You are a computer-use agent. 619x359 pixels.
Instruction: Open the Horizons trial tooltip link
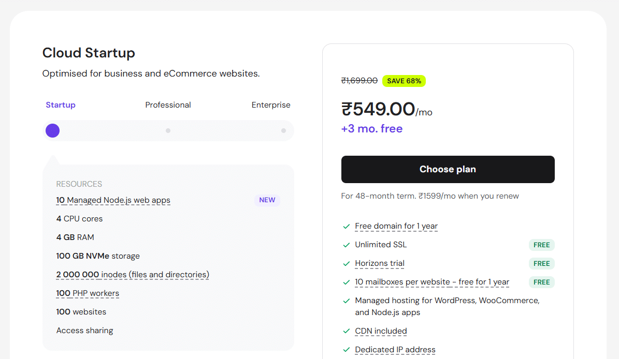tap(379, 263)
